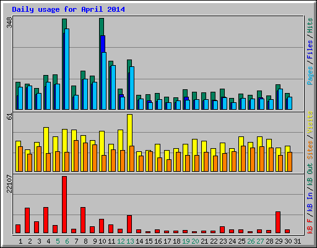Click day 3 on the x-axis
Screen dimensions: 317x248
[x=39, y=241]
